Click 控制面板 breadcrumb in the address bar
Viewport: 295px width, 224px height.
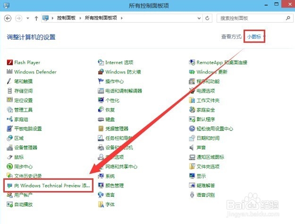point(66,18)
